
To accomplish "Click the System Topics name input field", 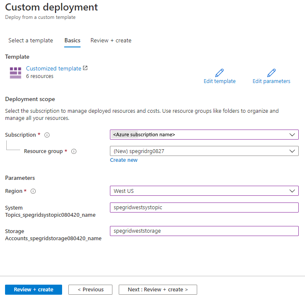I will [x=204, y=207].
